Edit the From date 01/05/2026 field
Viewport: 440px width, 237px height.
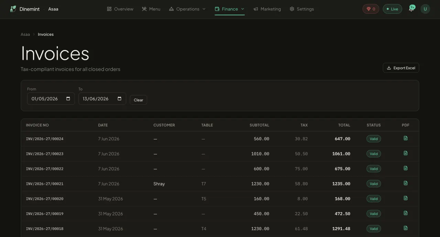tap(51, 99)
